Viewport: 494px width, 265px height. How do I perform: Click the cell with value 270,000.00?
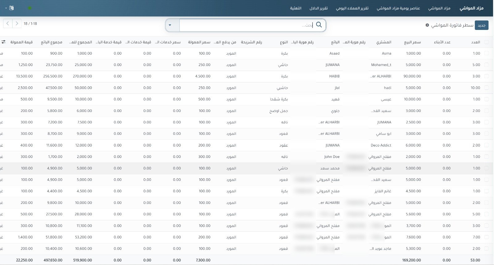click(82, 76)
